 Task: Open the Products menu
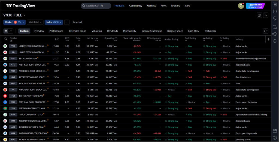pyautogui.click(x=120, y=6)
